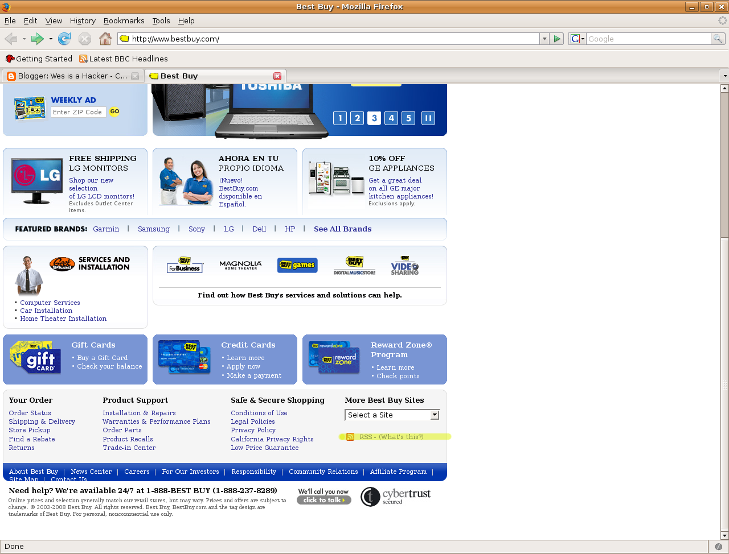Click the Check points link

tap(398, 376)
